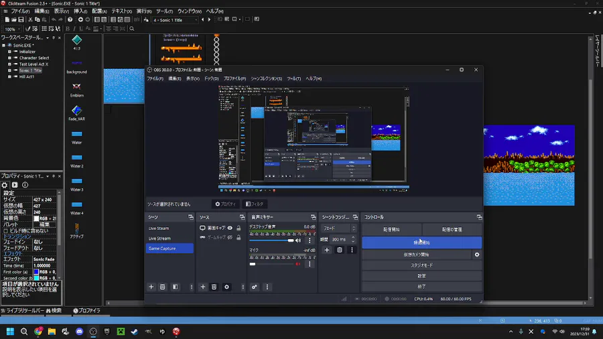The image size is (603, 339).
Task: Collapse the Sonic.EXE root tree node
Action: pyautogui.click(x=3, y=46)
